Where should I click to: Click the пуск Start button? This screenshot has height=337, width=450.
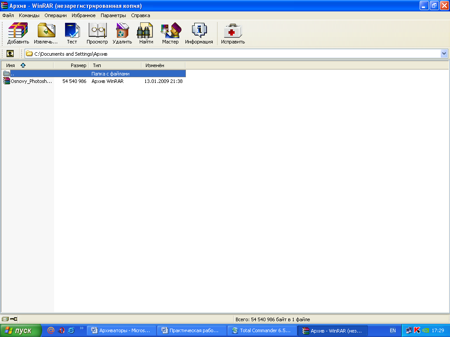coord(21,330)
